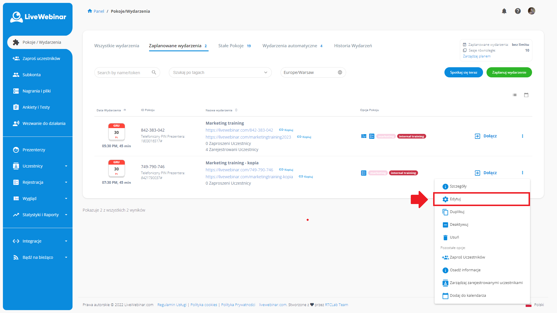Image resolution: width=557 pixels, height=313 pixels.
Task: Select the Ankiety i Testy sidebar icon
Action: (x=16, y=107)
